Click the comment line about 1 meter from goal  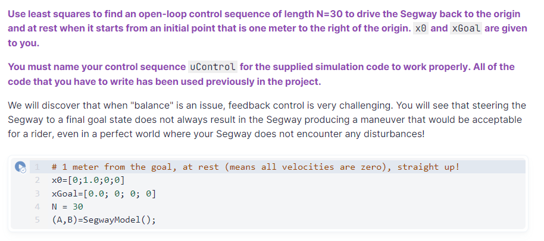[x=256, y=167]
